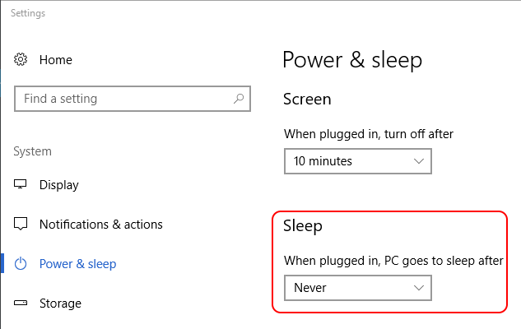Click the Settings window title

tap(28, 13)
